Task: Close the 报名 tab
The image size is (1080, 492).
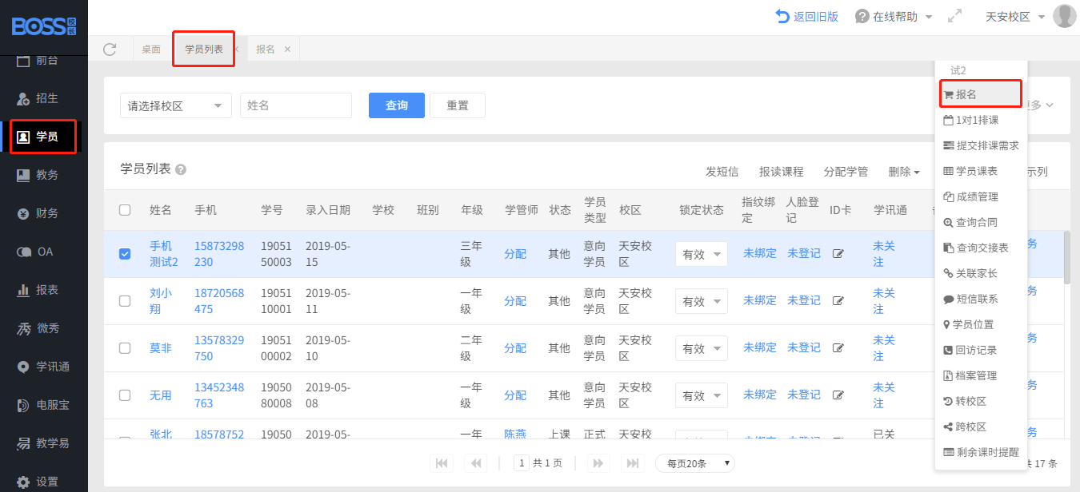Action: pos(287,50)
